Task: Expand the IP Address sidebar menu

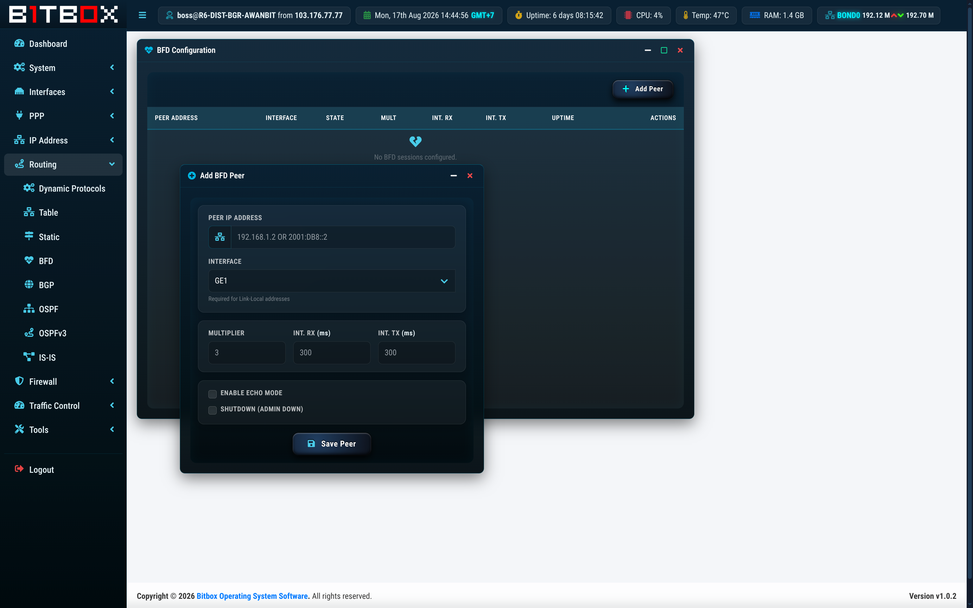Action: (x=64, y=140)
